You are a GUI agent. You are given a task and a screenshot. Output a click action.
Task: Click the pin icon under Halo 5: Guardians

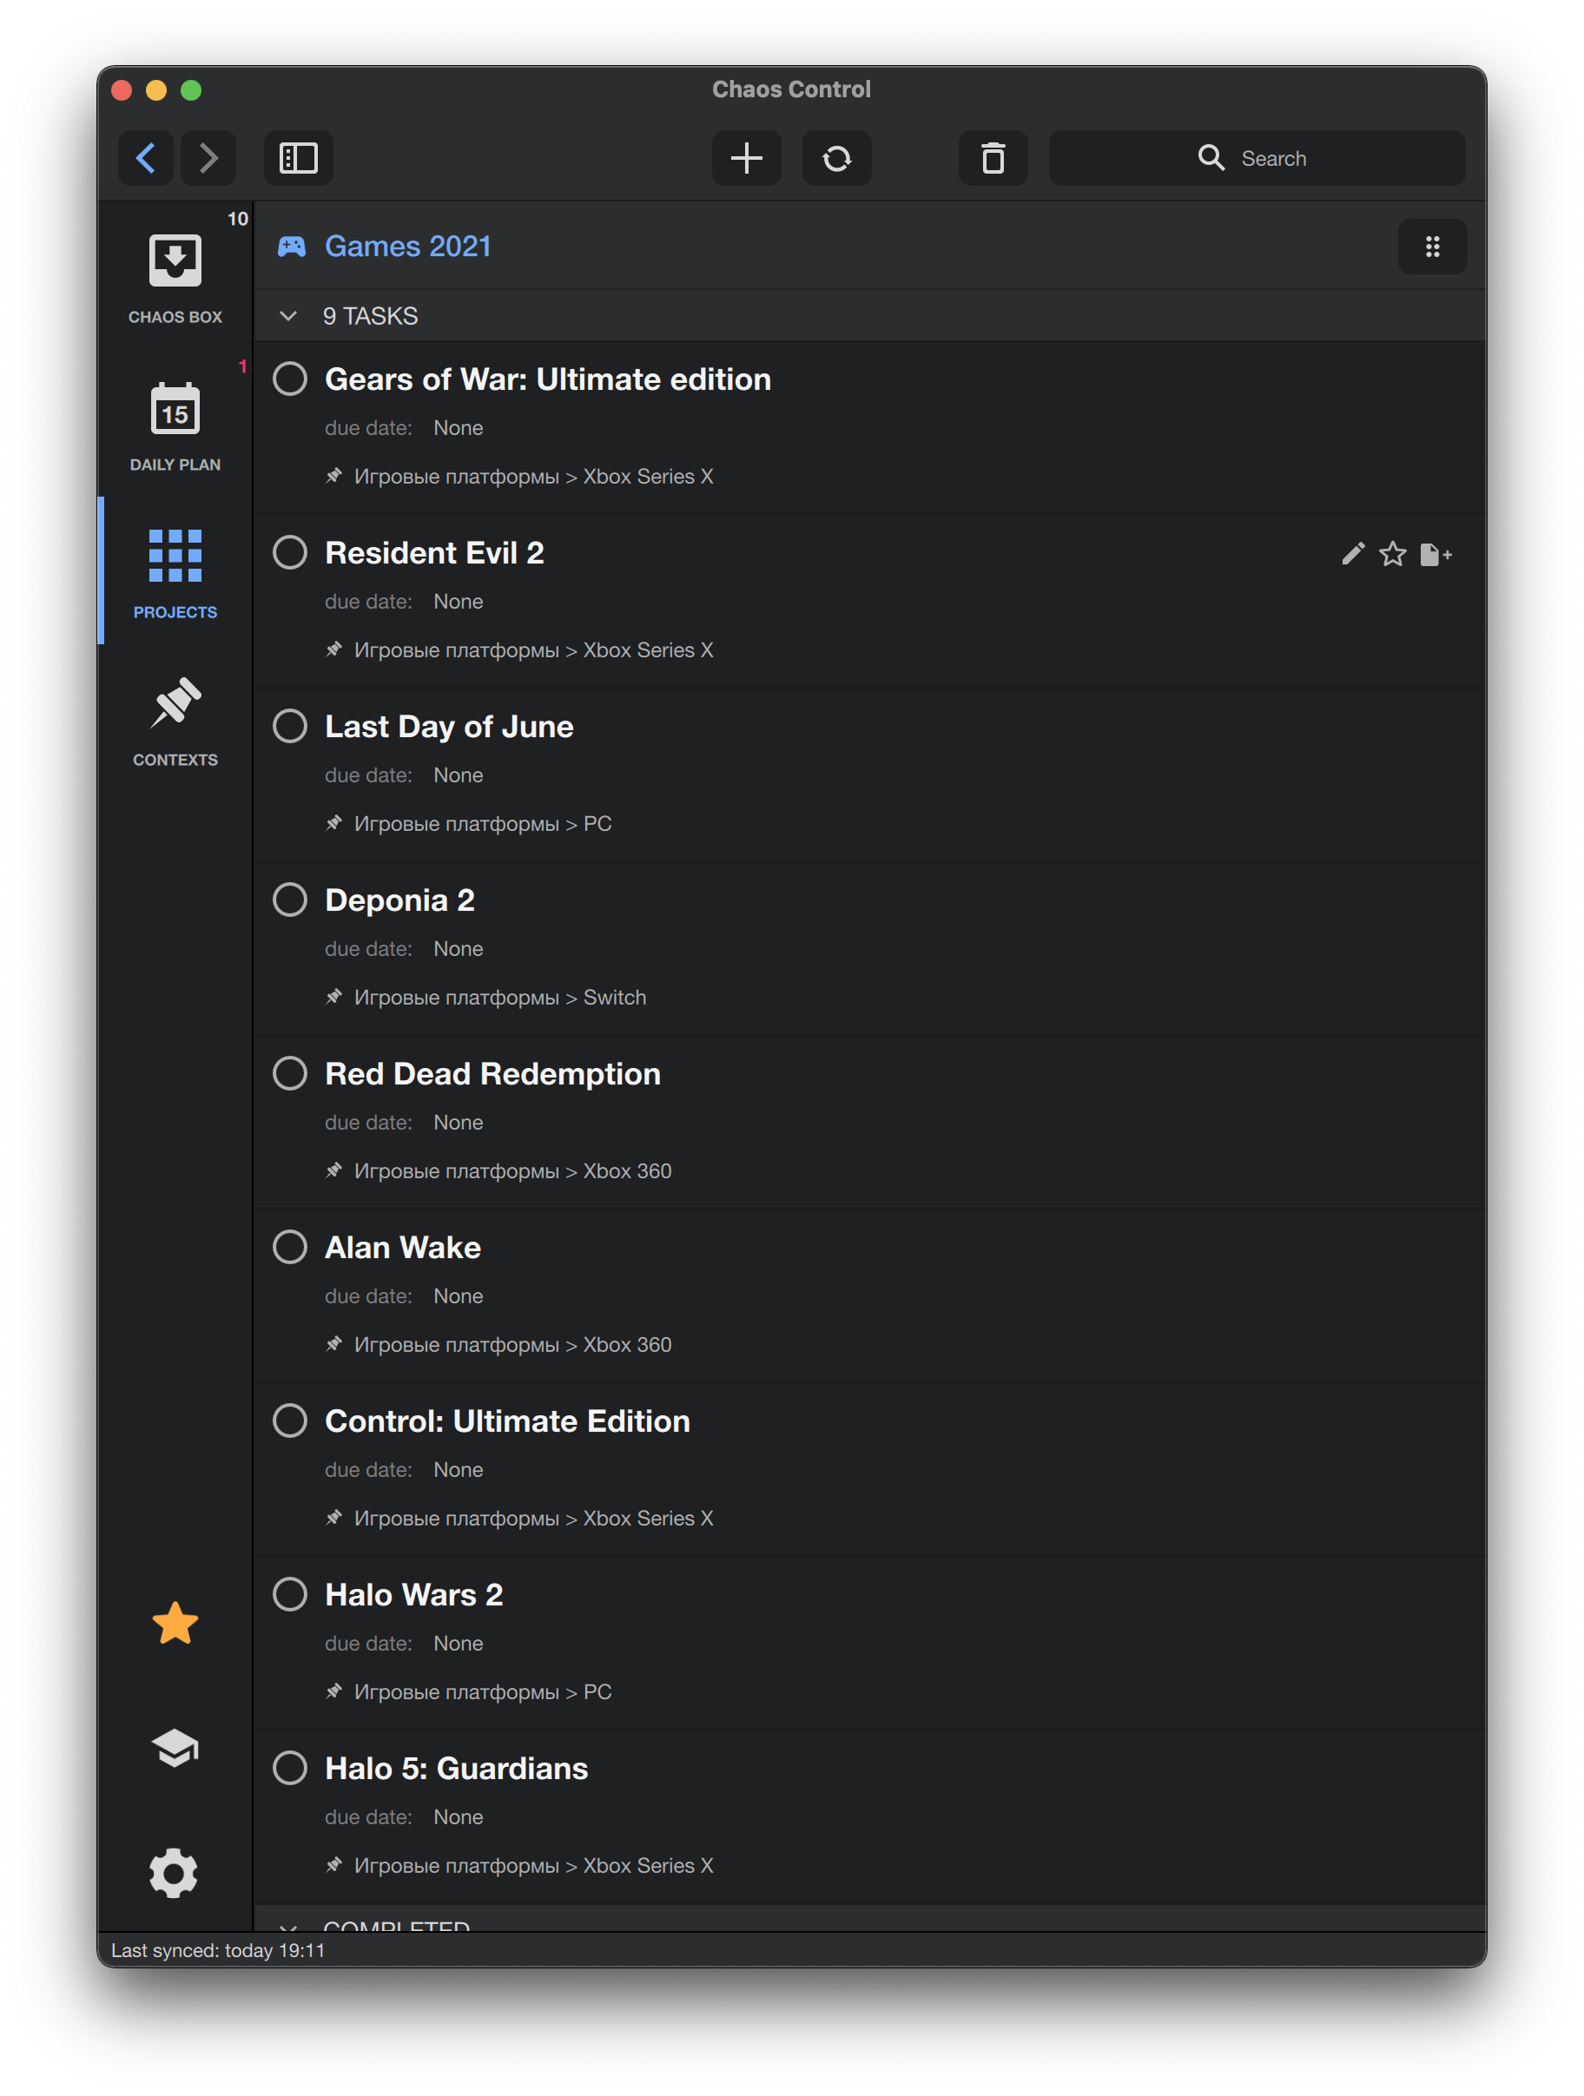(x=333, y=1865)
